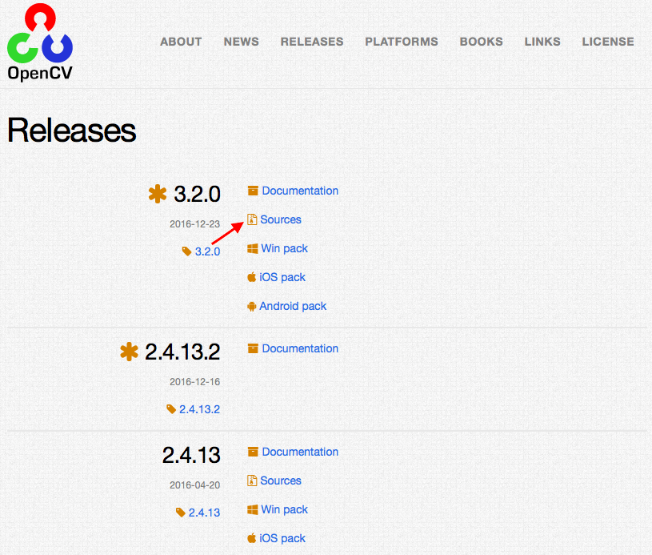Click the orange asterisk beside 2.4.13.2

[129, 352]
